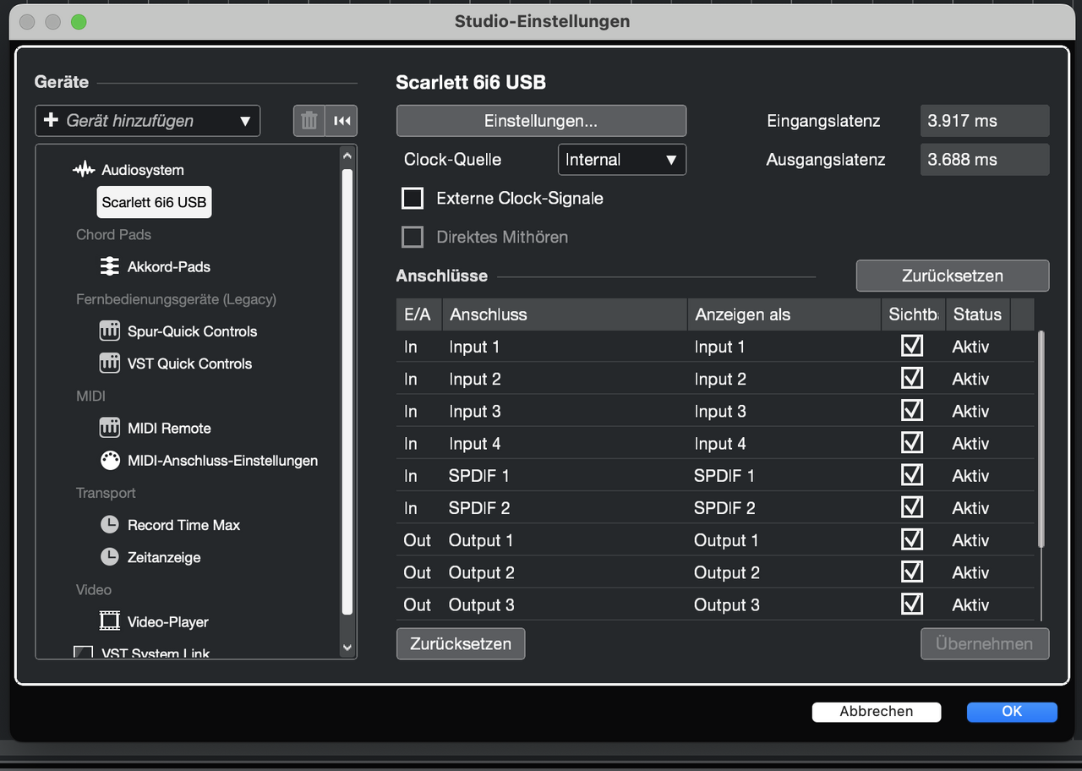Viewport: 1082px width, 771px height.
Task: Uncheck Sichtbar checkbox for Input 3
Action: [912, 410]
